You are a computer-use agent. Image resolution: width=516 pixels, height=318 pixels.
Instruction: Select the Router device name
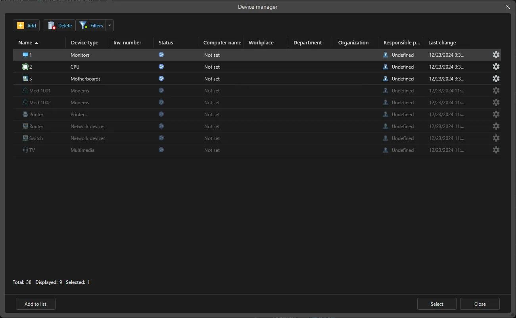[36, 126]
